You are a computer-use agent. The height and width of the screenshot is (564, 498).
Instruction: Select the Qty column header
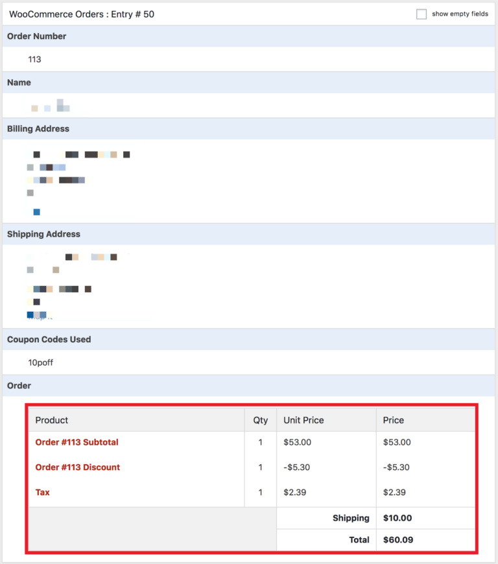pos(261,419)
